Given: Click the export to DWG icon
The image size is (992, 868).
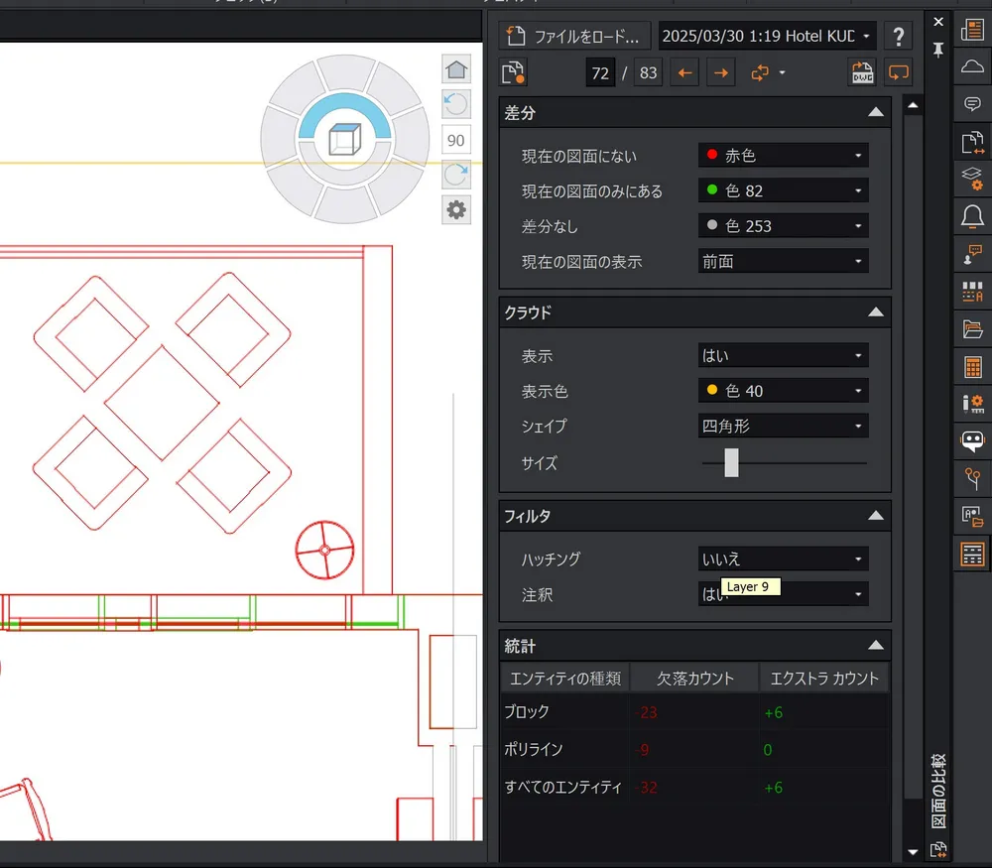Looking at the screenshot, I should (x=862, y=72).
